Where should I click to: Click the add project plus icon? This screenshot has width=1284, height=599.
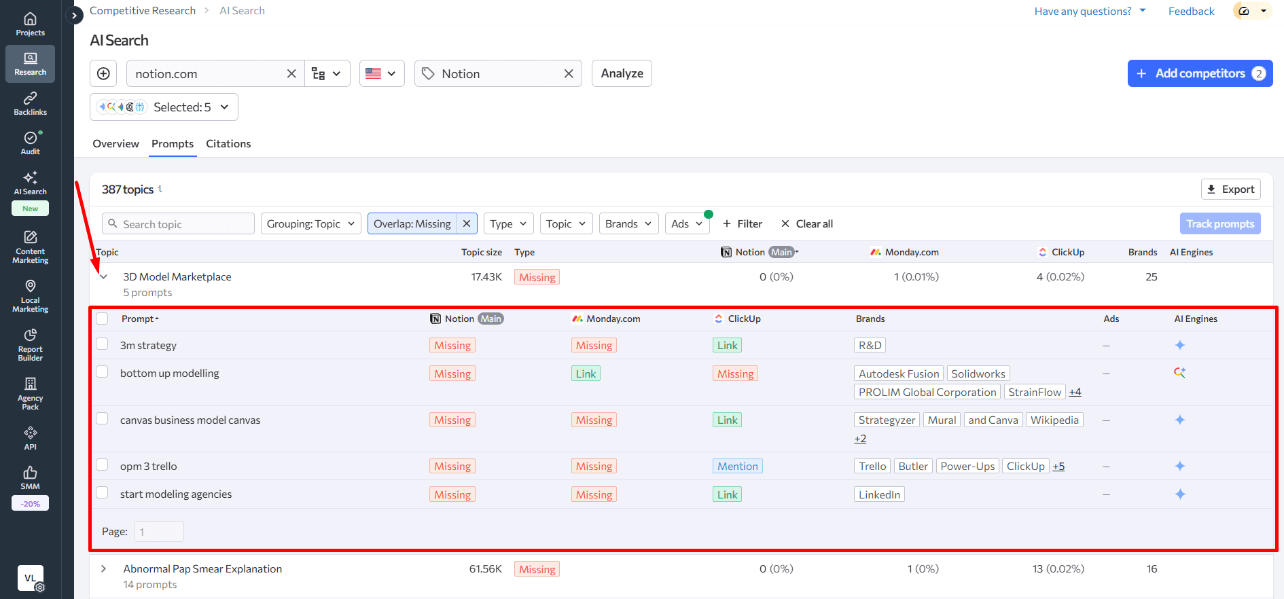pyautogui.click(x=103, y=73)
